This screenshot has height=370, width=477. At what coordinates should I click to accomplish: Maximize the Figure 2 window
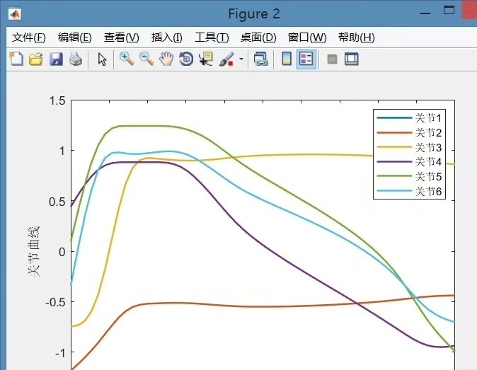click(449, 11)
